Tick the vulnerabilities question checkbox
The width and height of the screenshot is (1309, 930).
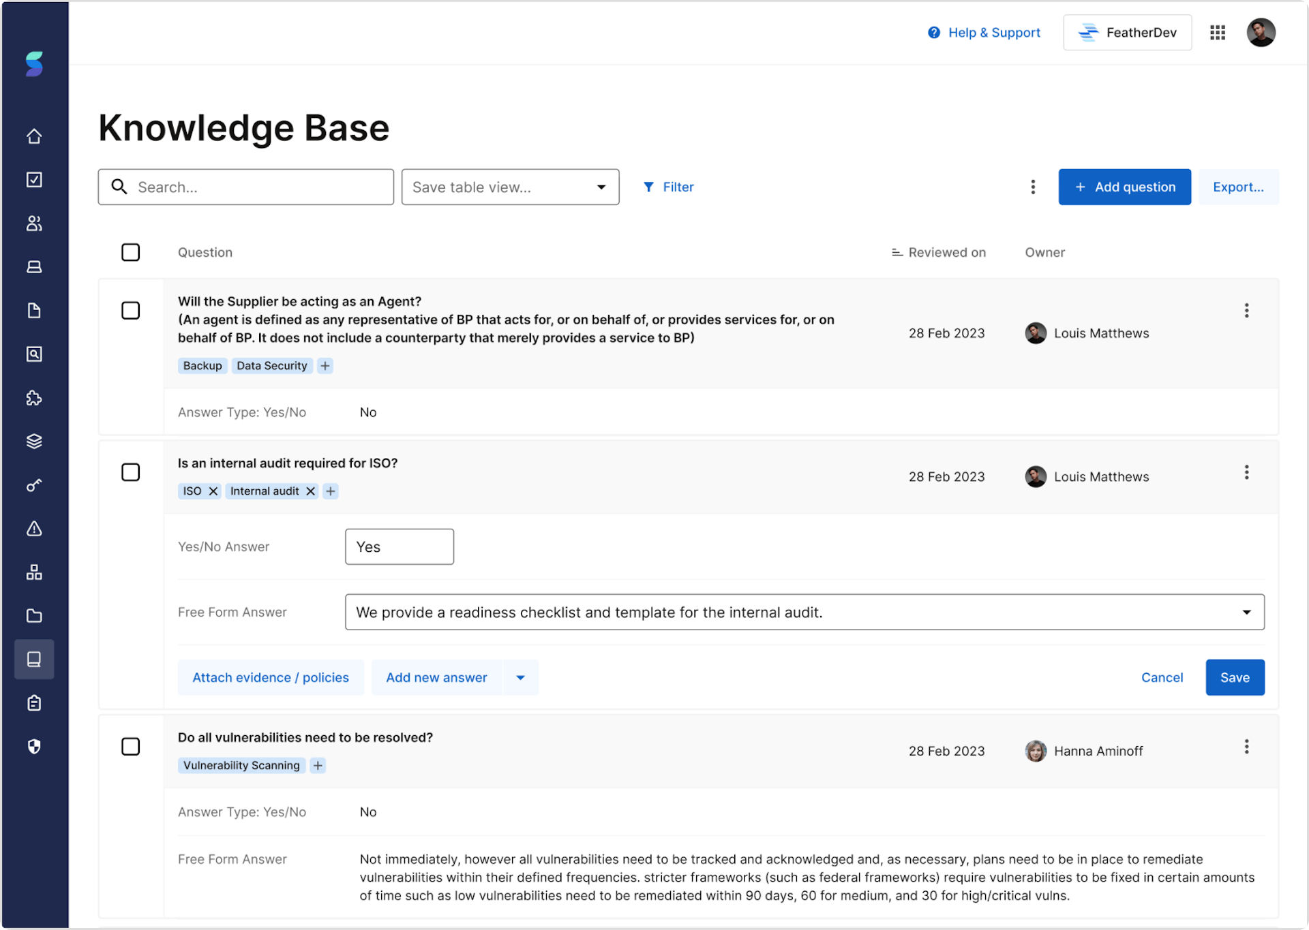[x=131, y=747]
